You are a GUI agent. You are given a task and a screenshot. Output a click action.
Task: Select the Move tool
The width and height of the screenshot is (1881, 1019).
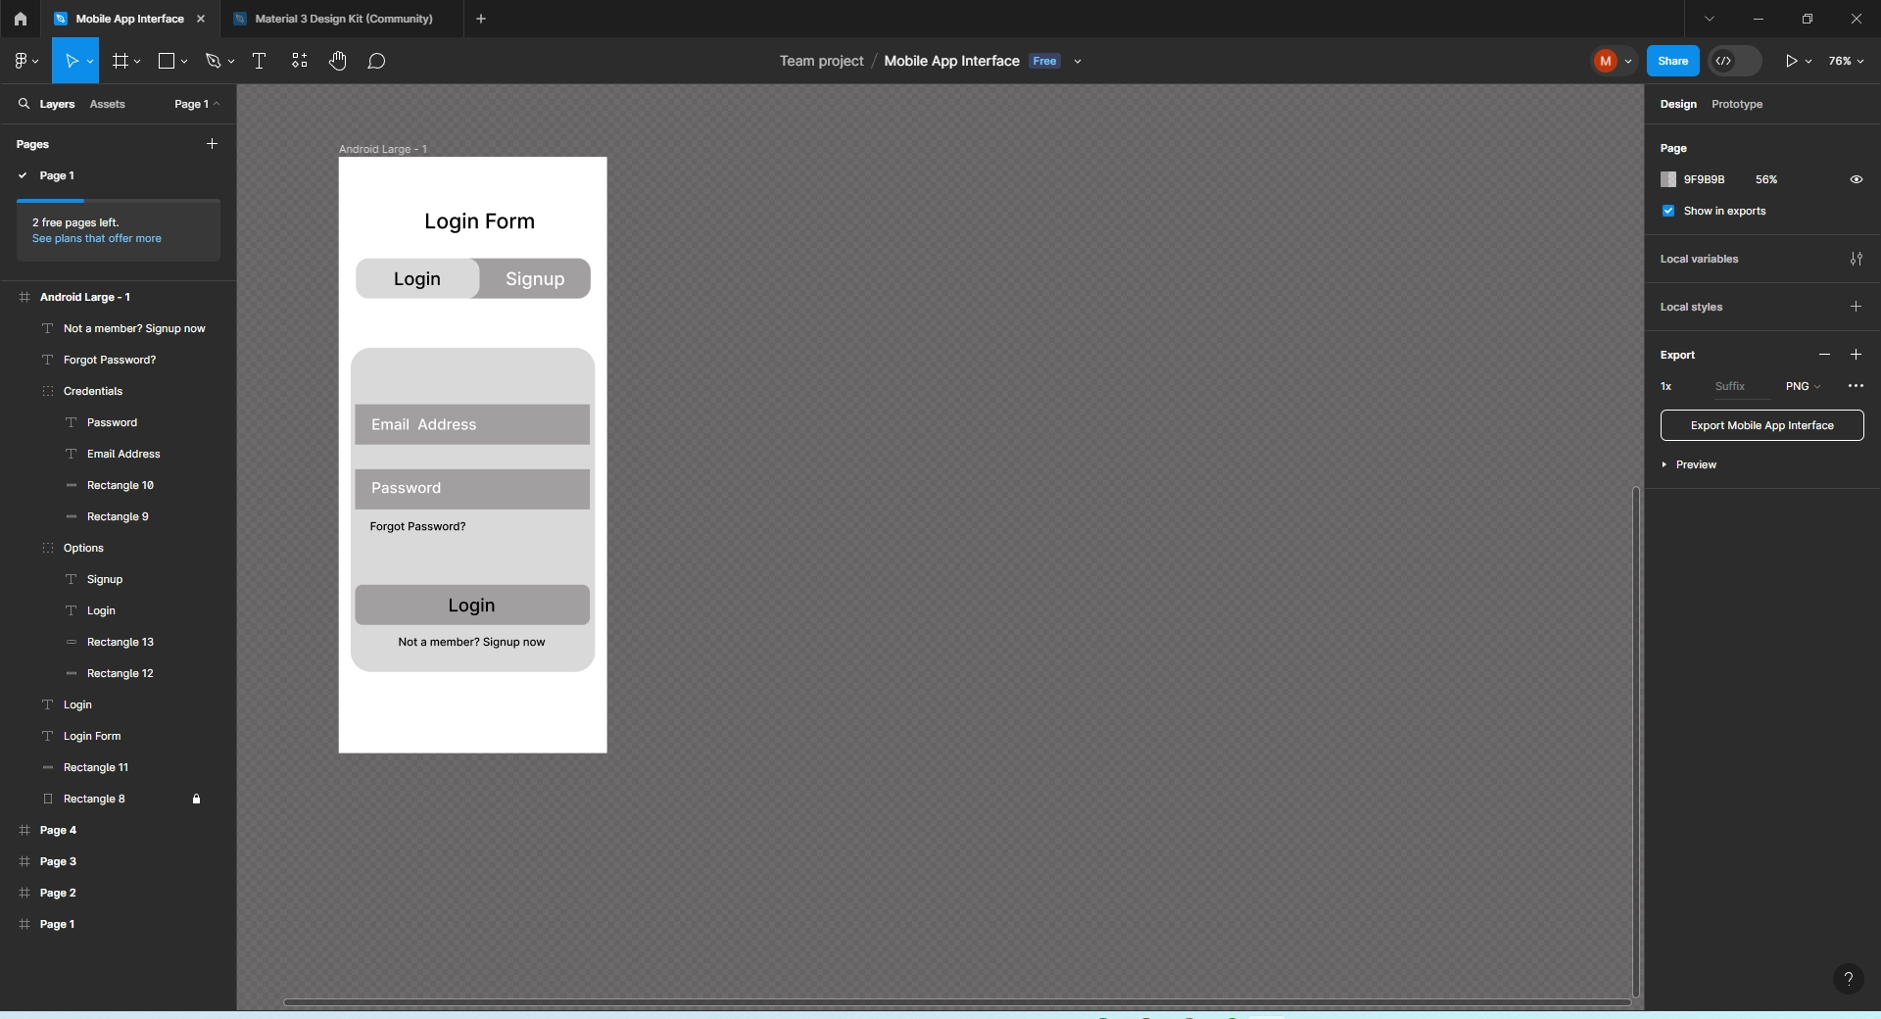[71, 61]
